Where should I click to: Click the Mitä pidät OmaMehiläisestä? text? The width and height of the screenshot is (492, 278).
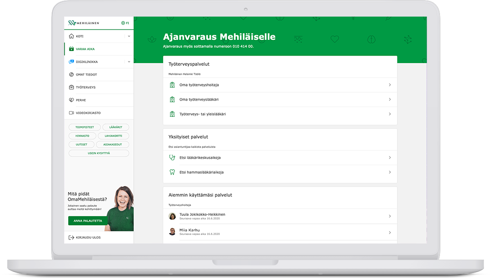pos(87,197)
